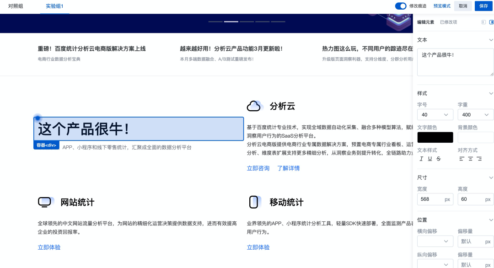Align text to the right
Viewport: 494px width, 268px height.
479,159
